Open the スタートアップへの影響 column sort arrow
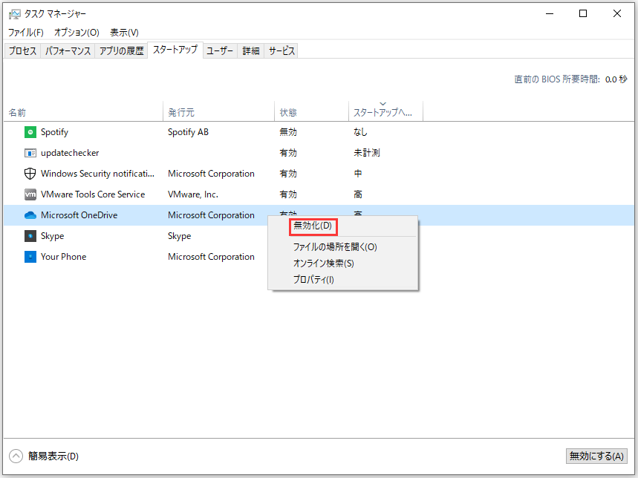Image resolution: width=638 pixels, height=478 pixels. pos(384,105)
